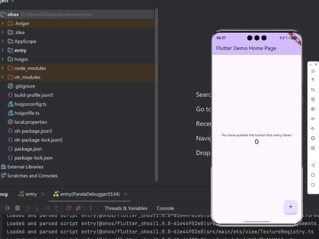Screen dimensions: 319x239
Task: Expand the entry module folder
Action: click(2, 50)
